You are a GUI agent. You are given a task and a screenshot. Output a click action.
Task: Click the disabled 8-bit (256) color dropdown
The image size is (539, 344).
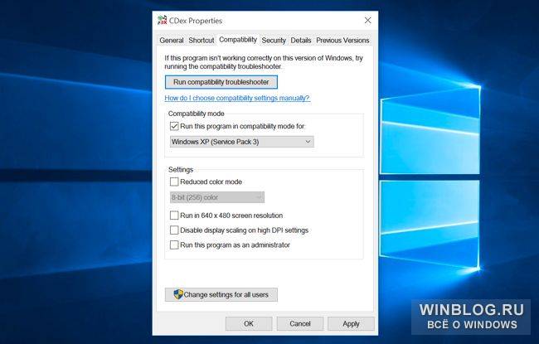tap(217, 197)
